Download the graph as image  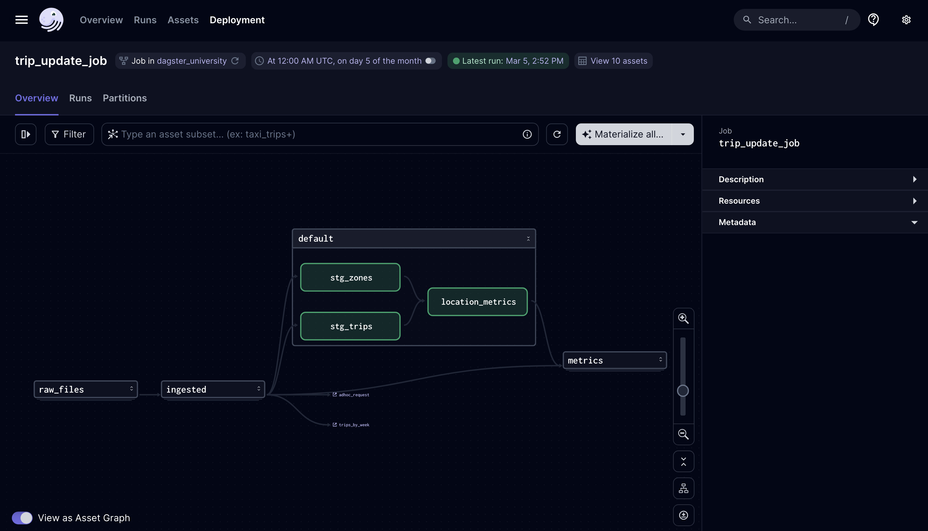point(683,515)
